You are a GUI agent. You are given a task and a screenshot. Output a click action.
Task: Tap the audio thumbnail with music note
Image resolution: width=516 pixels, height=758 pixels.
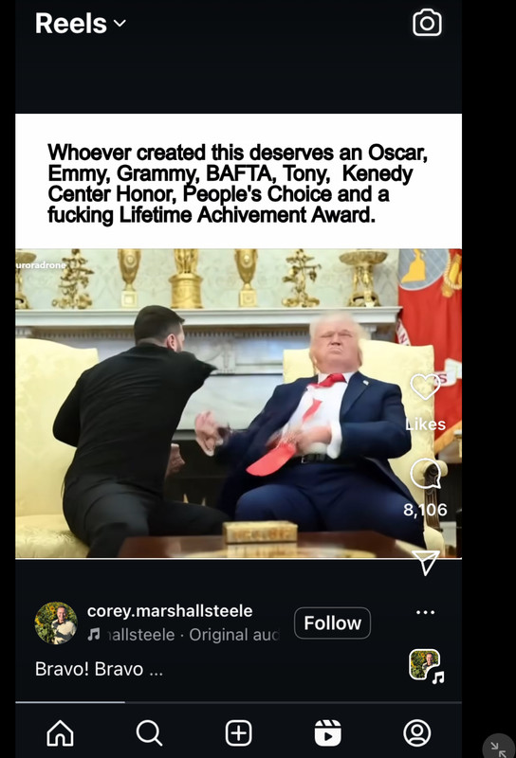point(427,666)
